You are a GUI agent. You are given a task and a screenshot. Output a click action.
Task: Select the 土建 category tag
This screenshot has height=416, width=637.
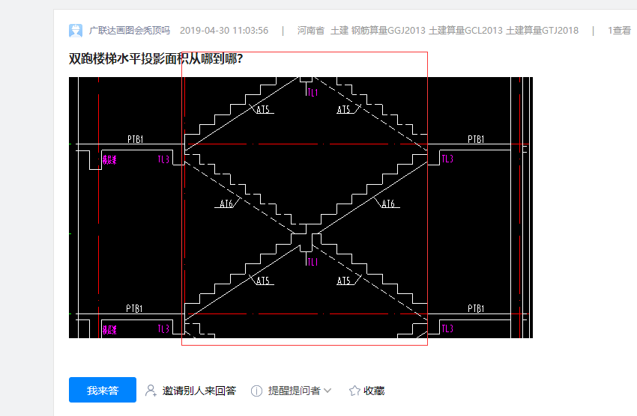pos(339,31)
